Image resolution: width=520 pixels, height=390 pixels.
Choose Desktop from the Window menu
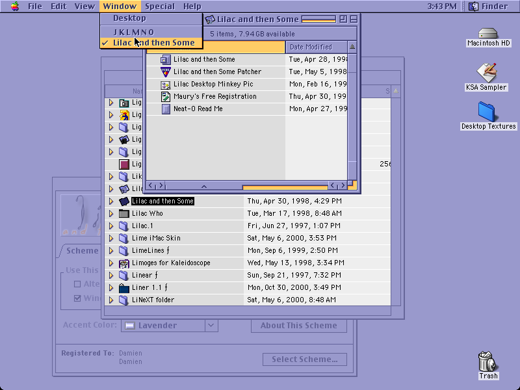pyautogui.click(x=151, y=19)
